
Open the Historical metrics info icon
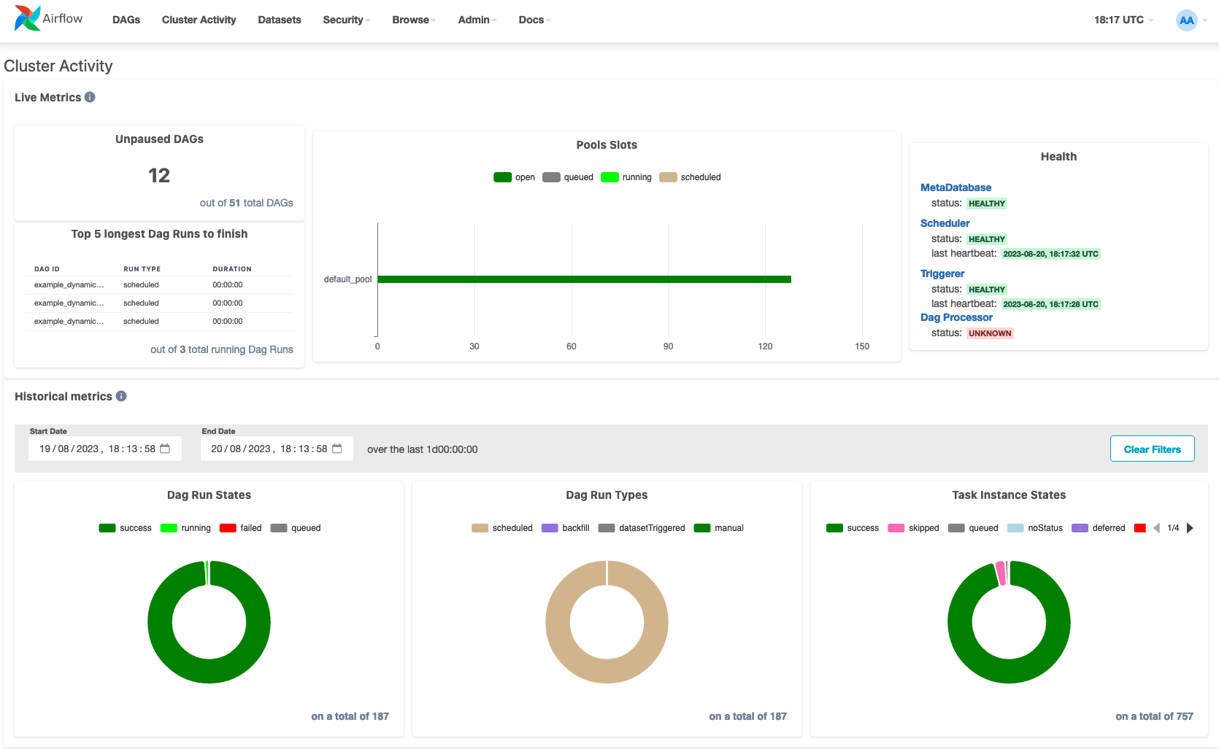(x=121, y=396)
